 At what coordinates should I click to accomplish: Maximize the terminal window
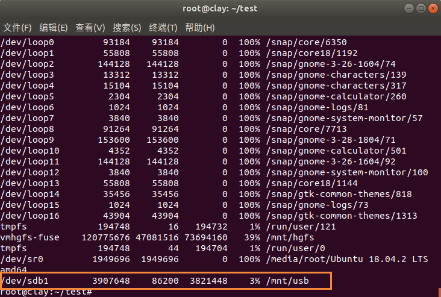click(421, 8)
